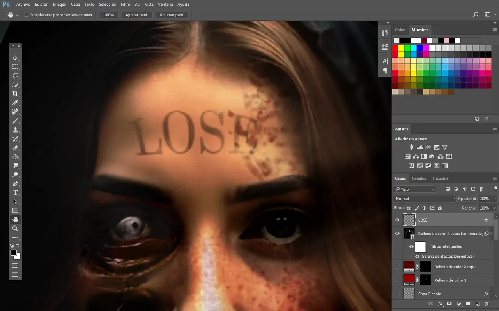Hide Relleno de color 2 copia (combinado) layer
The width and height of the screenshot is (499, 311).
(397, 234)
